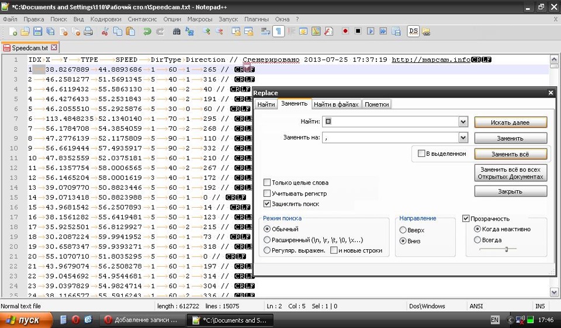Open the 'Плагины' menu
Viewport: 561px width, 328px height.
click(256, 19)
